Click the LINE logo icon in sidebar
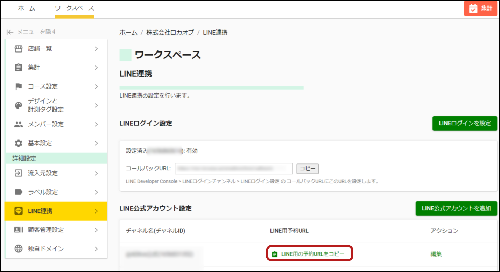This screenshot has height=272, width=500. tap(19, 211)
